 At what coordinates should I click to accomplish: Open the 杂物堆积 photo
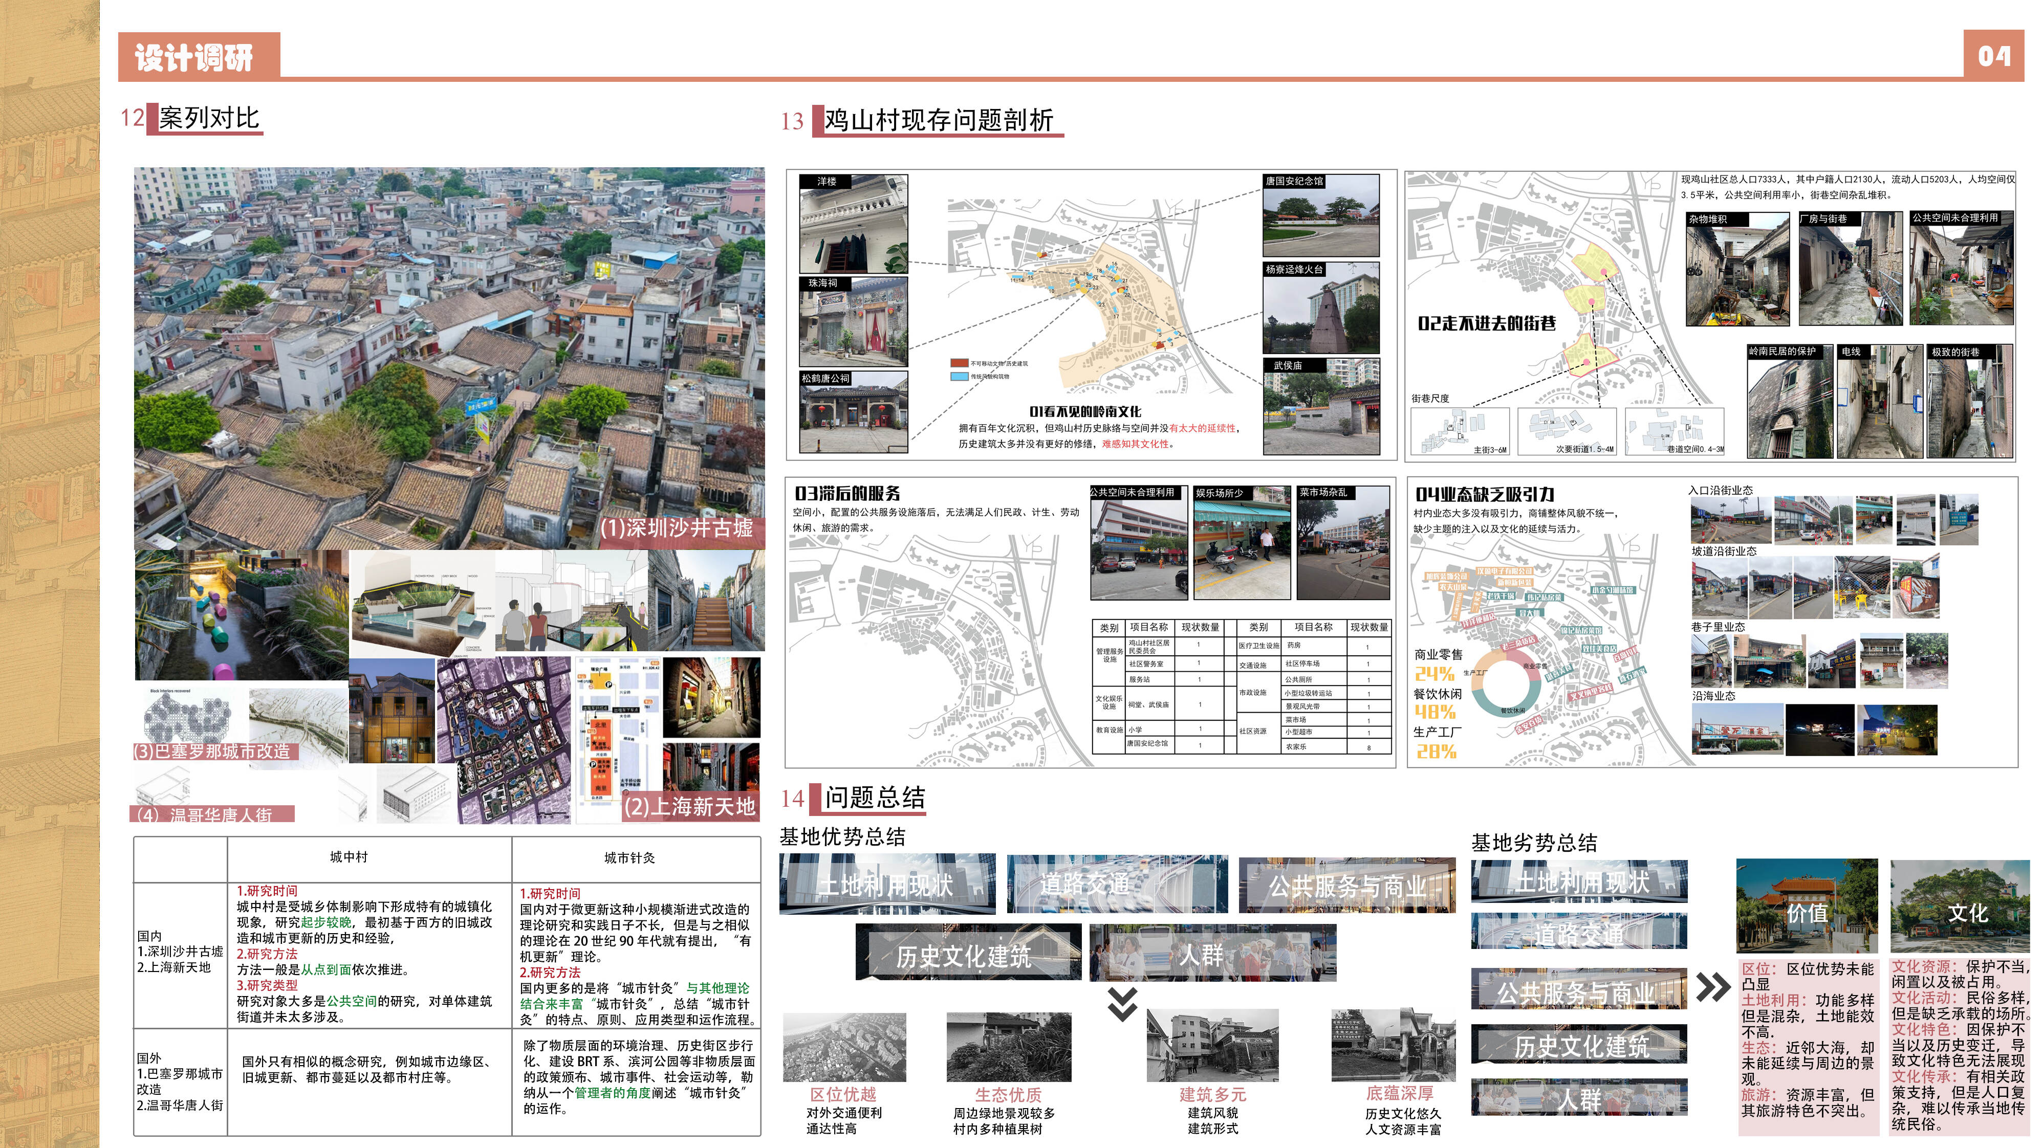(1737, 269)
